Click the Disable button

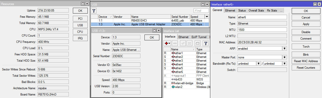pos(306,32)
